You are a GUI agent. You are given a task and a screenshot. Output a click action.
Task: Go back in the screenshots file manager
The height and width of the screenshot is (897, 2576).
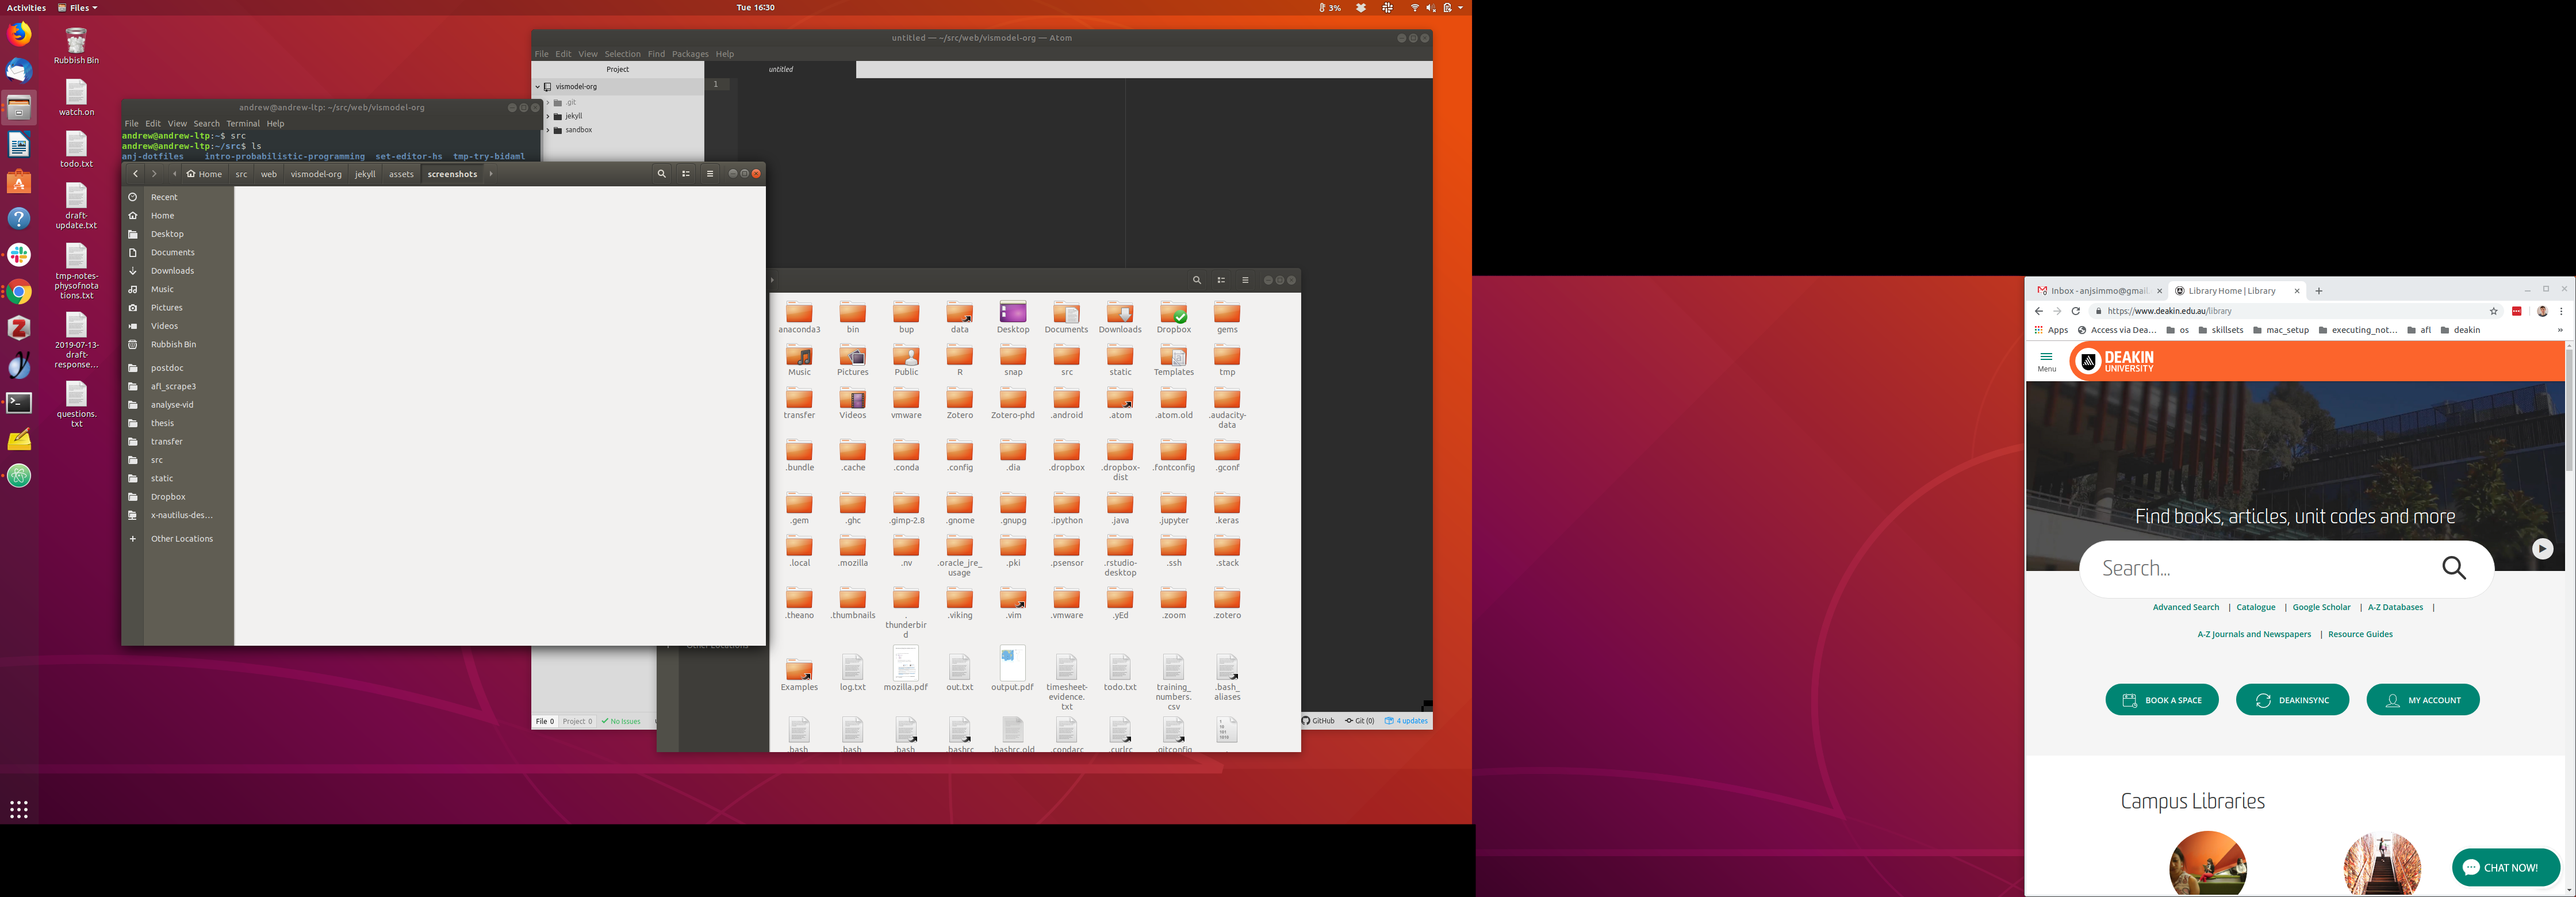click(x=135, y=174)
